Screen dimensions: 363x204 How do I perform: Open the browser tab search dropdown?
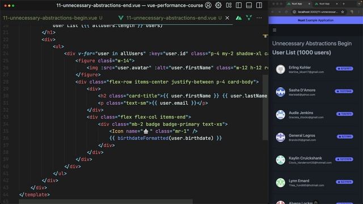pyautogui.click(x=359, y=4)
